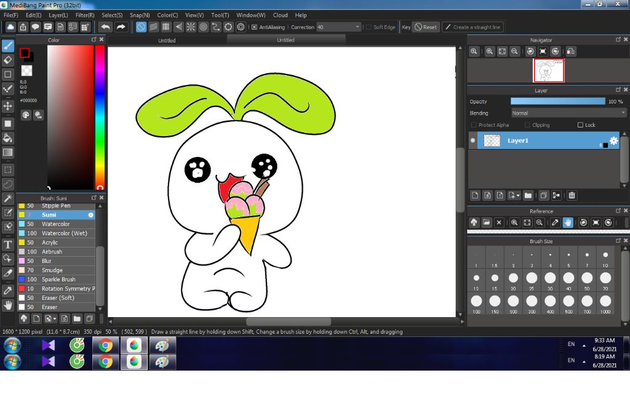Add a layer folder in Layer panel

click(x=528, y=195)
